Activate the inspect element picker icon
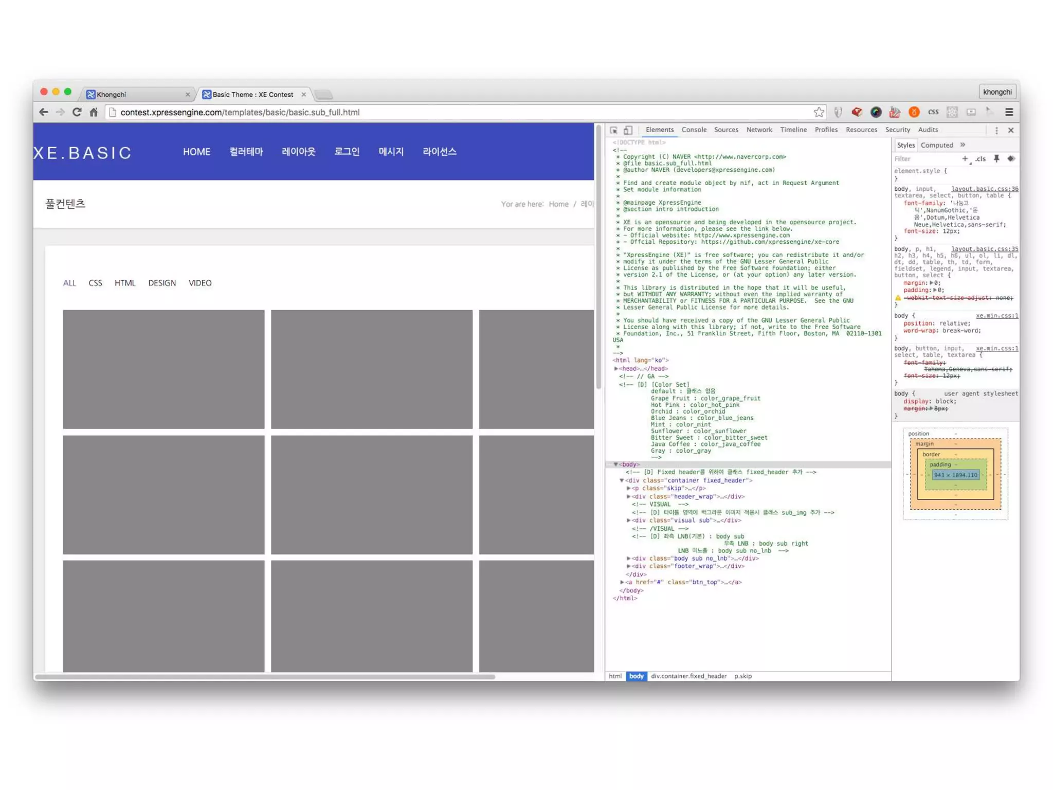1053x790 pixels. (x=614, y=130)
